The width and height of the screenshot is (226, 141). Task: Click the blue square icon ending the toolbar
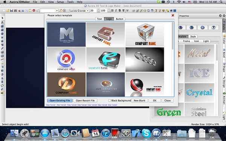175,11
